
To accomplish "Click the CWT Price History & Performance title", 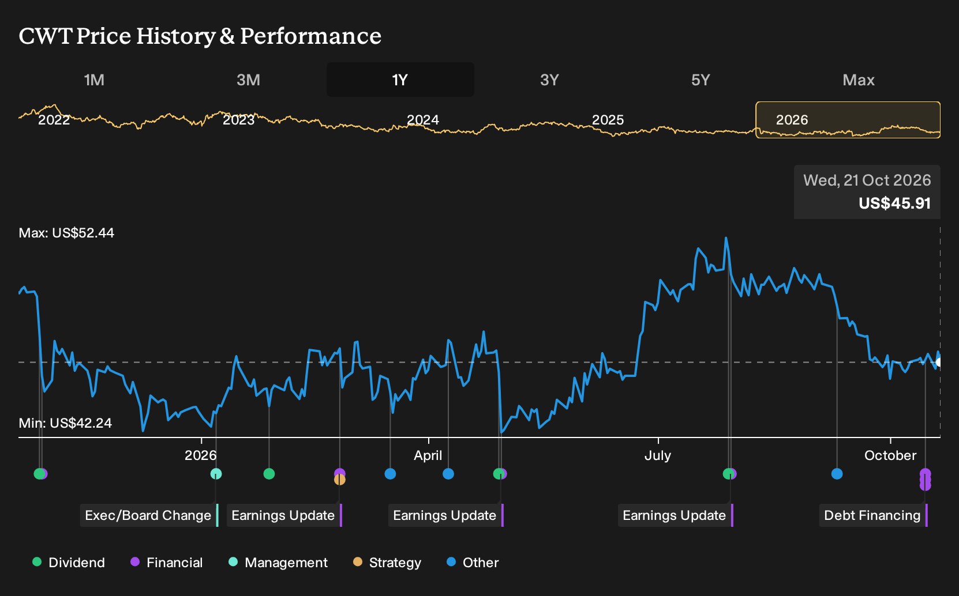I will [200, 36].
